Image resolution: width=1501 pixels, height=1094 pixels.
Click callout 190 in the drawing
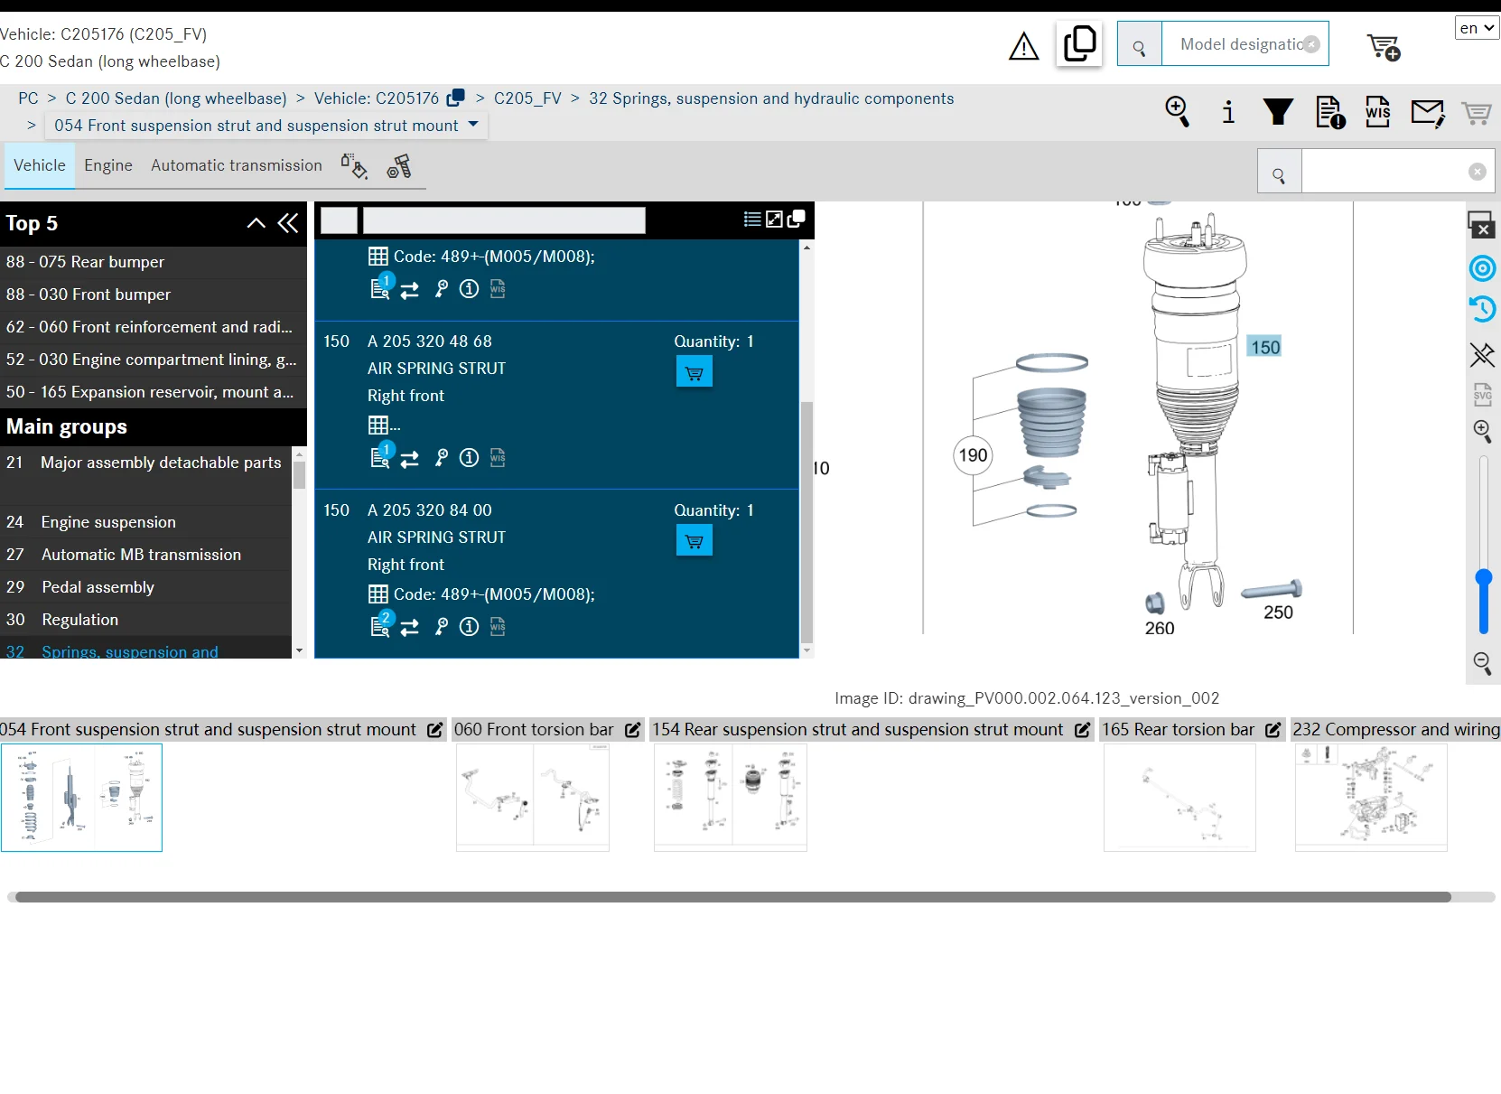973,455
